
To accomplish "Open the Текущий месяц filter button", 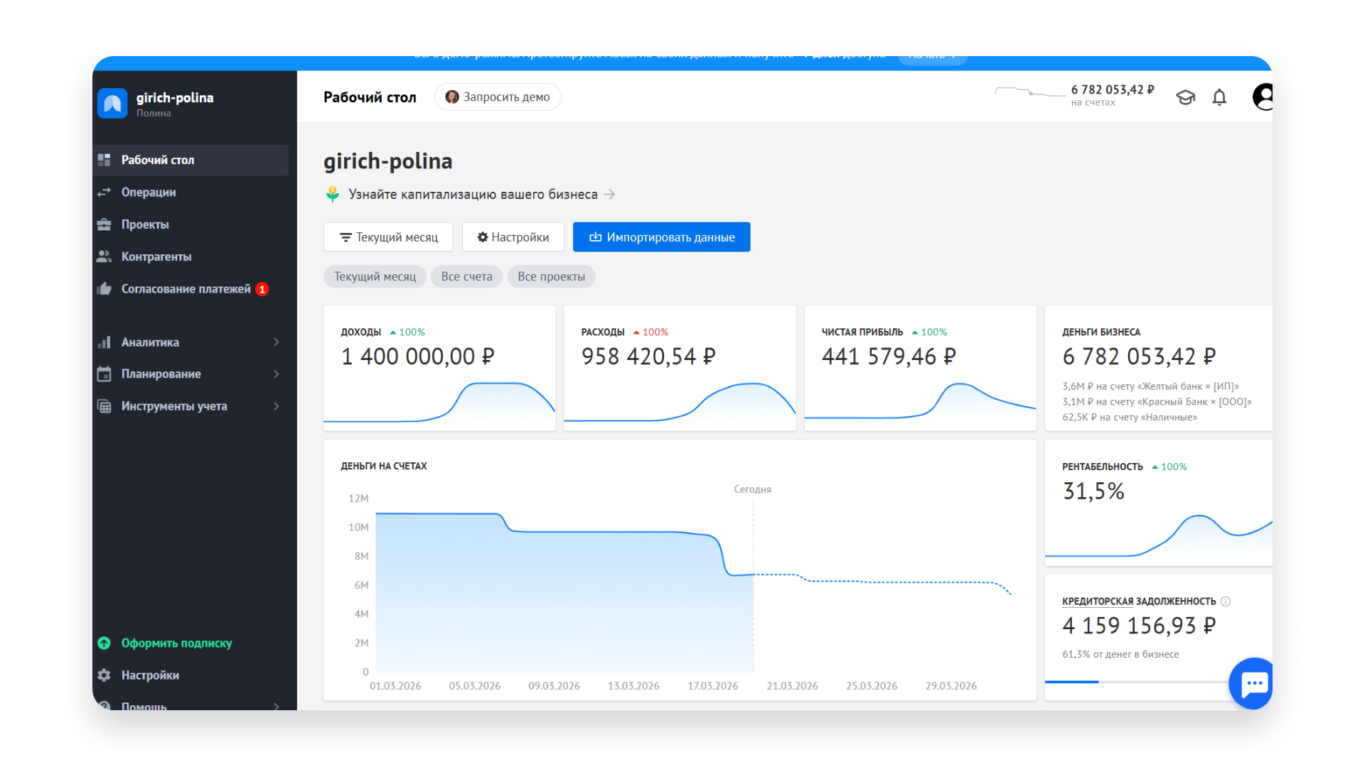I will point(388,237).
